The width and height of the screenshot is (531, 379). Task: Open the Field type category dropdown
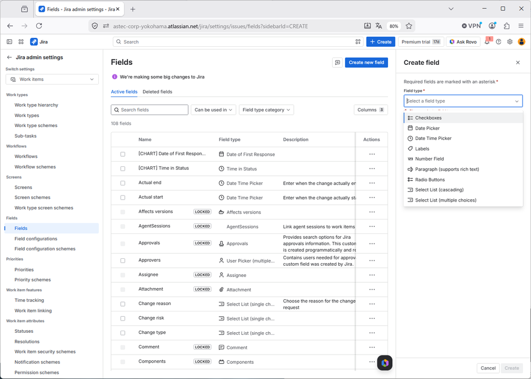pos(266,110)
